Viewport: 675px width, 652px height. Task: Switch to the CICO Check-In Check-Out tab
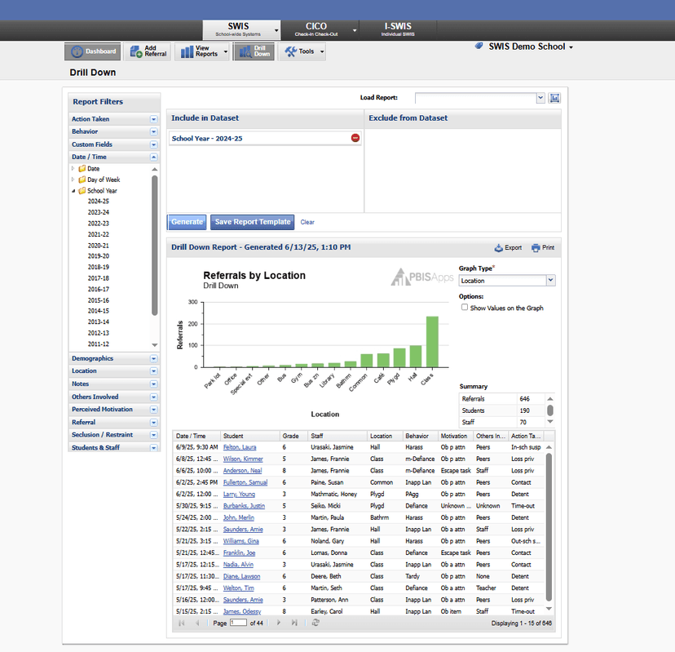click(315, 29)
